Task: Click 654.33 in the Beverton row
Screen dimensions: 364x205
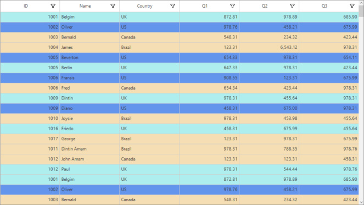Action: (x=231, y=57)
